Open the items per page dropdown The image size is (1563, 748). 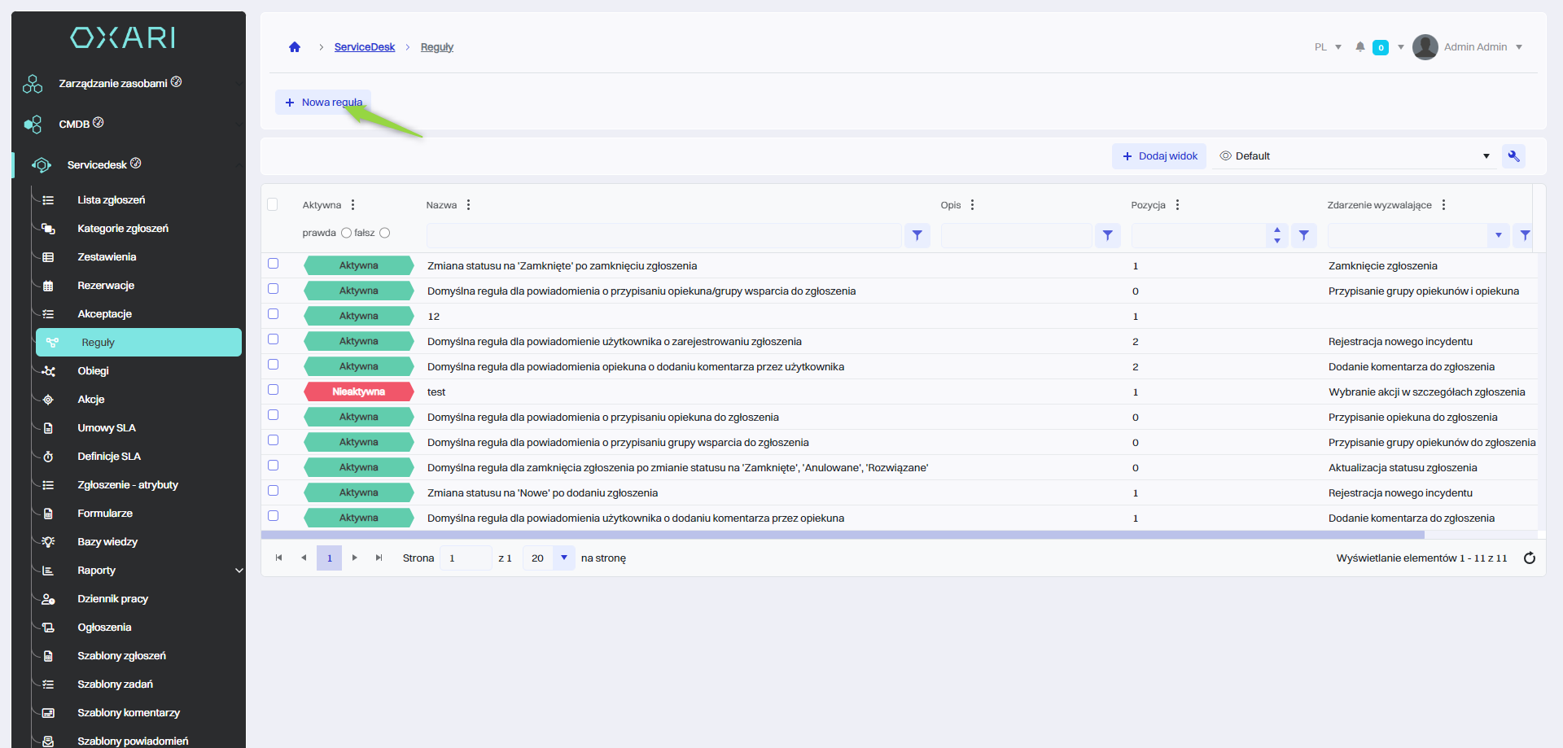(563, 558)
